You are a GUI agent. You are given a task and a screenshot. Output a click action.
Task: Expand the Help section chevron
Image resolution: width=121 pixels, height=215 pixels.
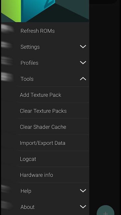(83, 191)
